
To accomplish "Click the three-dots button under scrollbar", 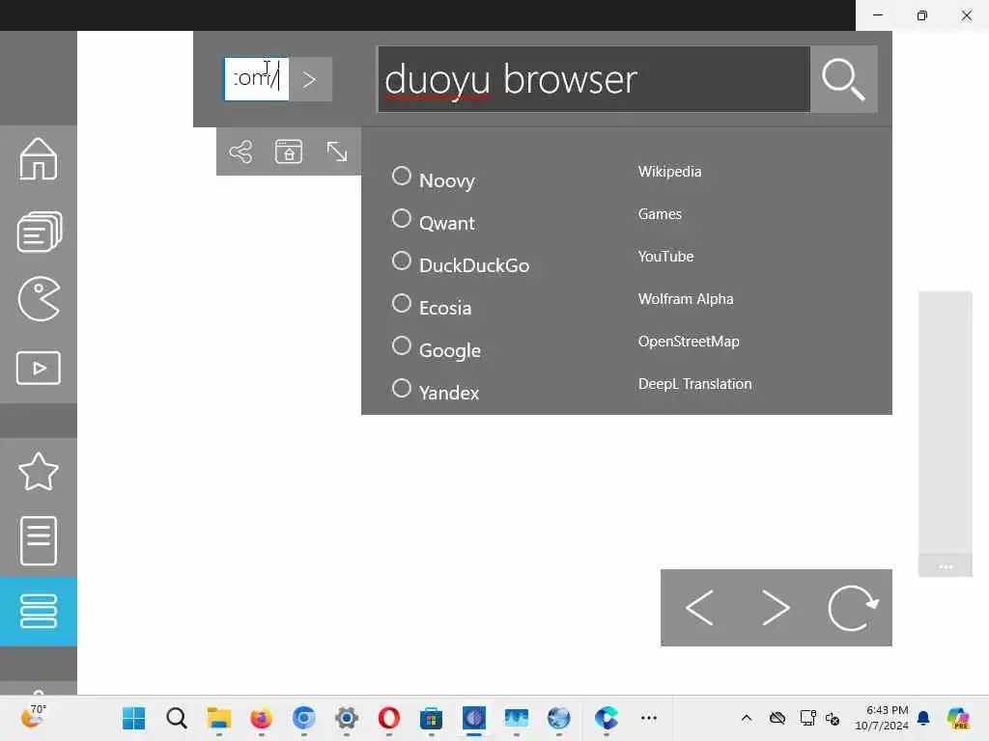I will coord(946,566).
